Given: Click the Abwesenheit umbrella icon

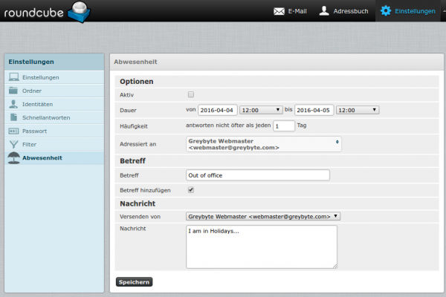Looking at the screenshot, I should tap(14, 158).
